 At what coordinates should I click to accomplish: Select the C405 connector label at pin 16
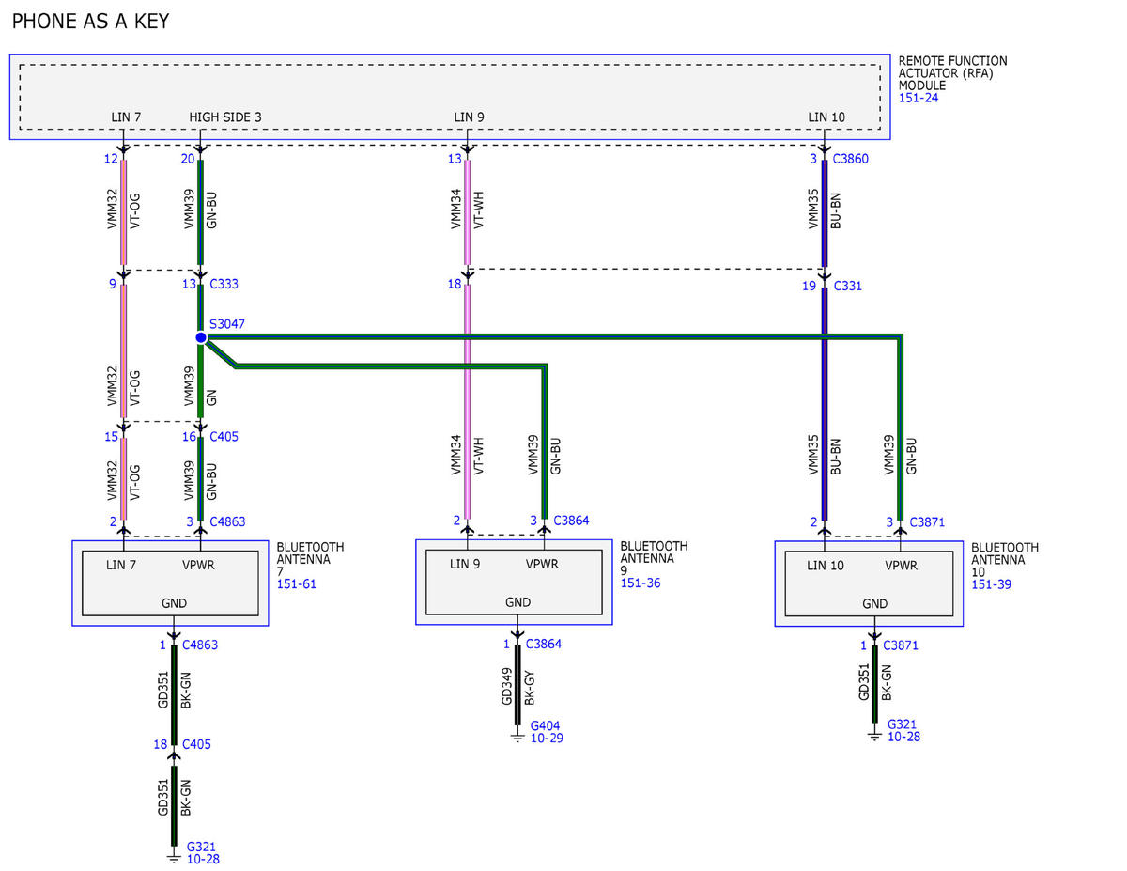click(225, 436)
